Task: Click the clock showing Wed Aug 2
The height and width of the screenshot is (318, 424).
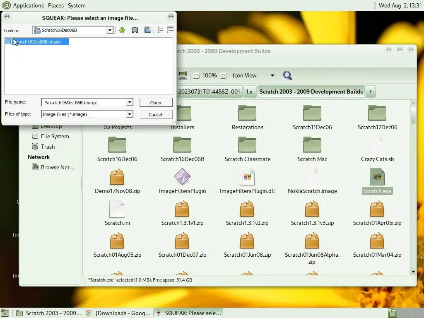Action: [x=400, y=5]
